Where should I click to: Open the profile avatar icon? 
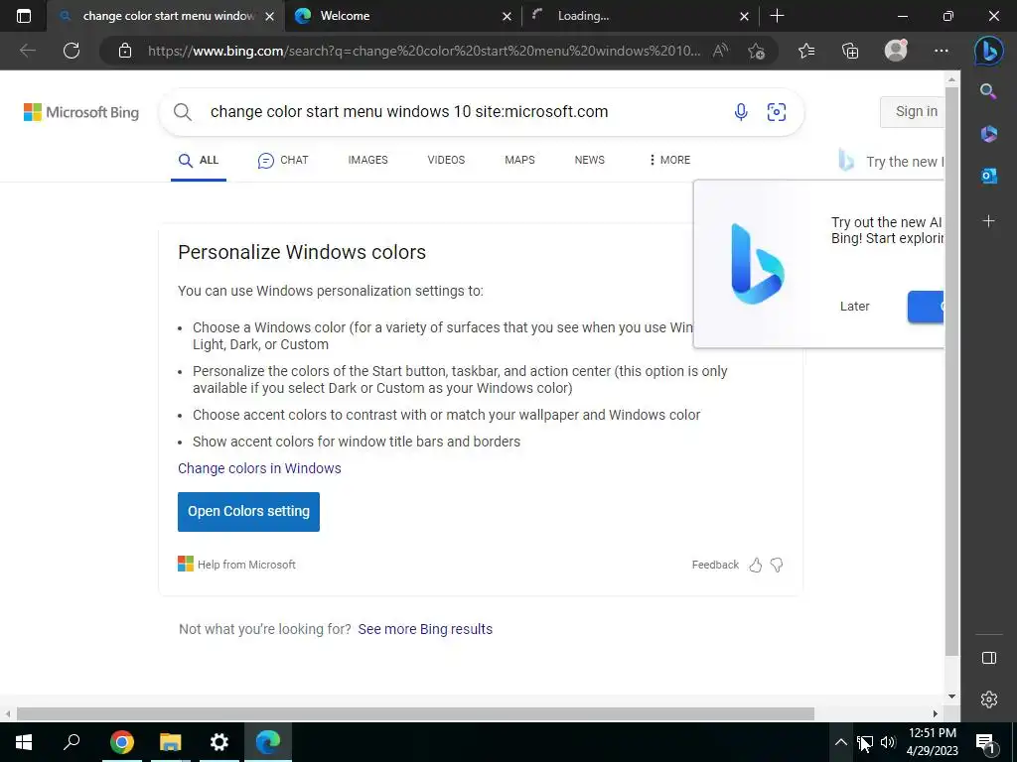point(896,51)
